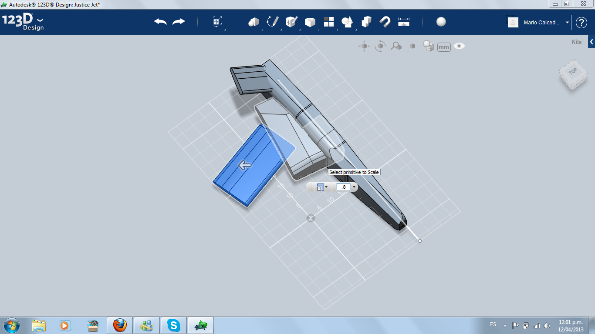Activate the Zoom magnifier tool

tap(396, 46)
